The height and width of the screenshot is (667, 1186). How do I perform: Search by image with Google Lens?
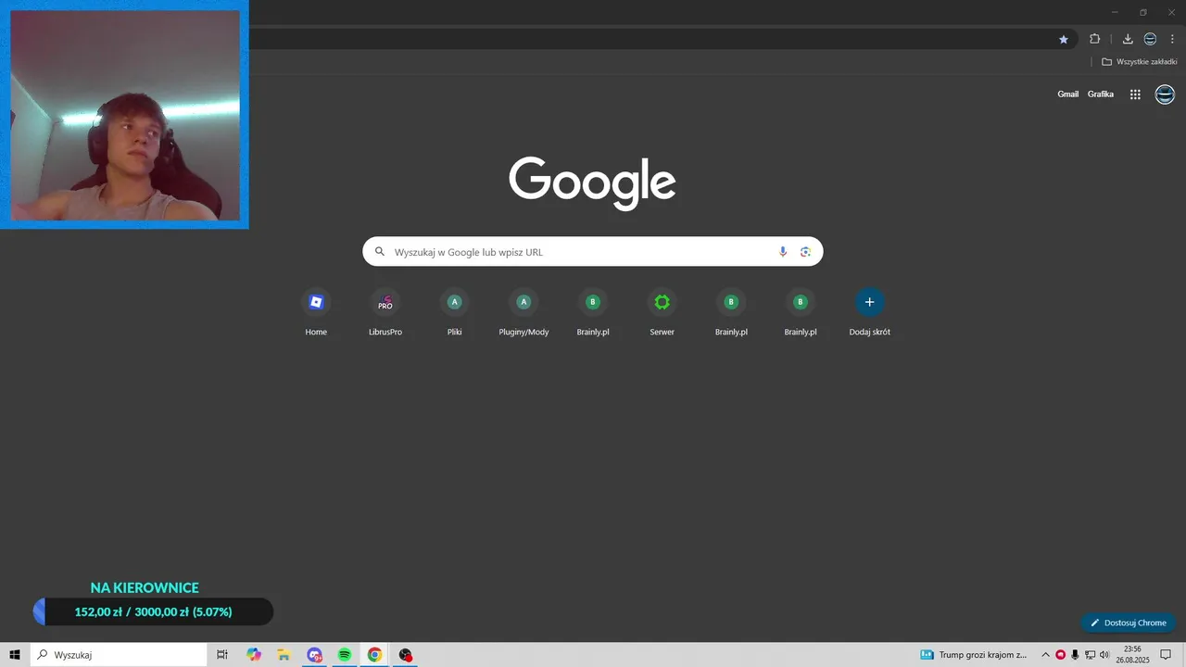(805, 252)
